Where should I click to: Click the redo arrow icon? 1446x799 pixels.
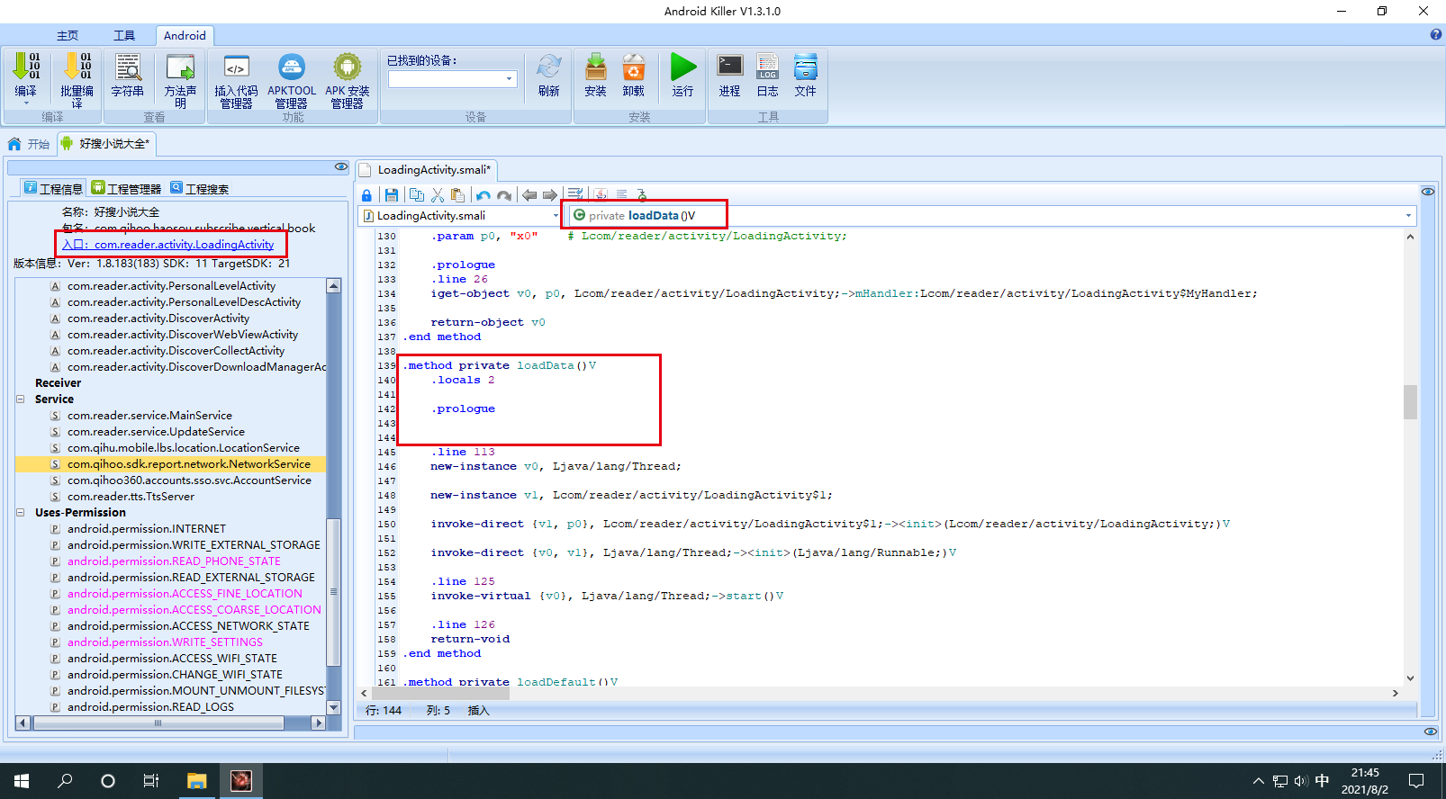point(504,195)
